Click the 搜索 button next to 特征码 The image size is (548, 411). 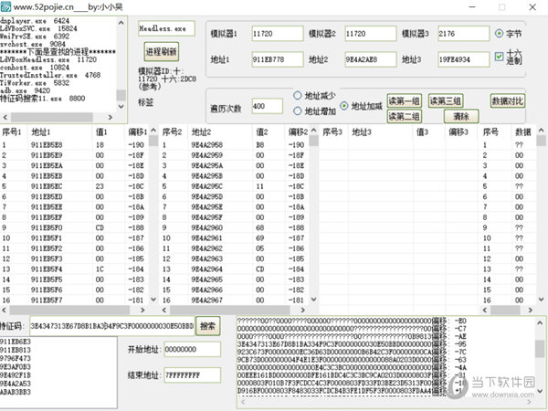click(207, 326)
